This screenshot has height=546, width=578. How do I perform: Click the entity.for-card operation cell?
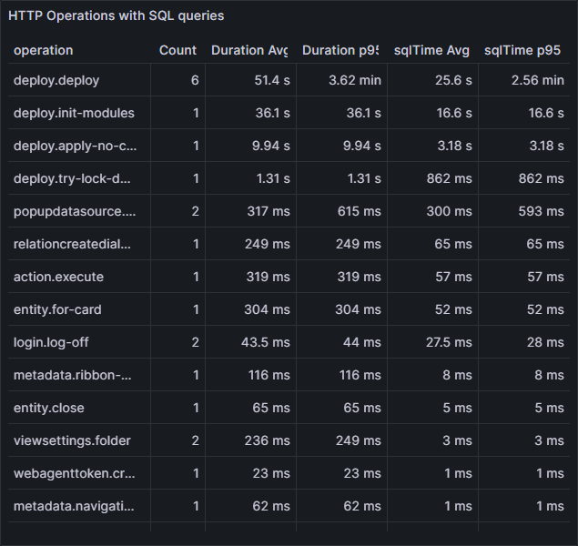[57, 309]
